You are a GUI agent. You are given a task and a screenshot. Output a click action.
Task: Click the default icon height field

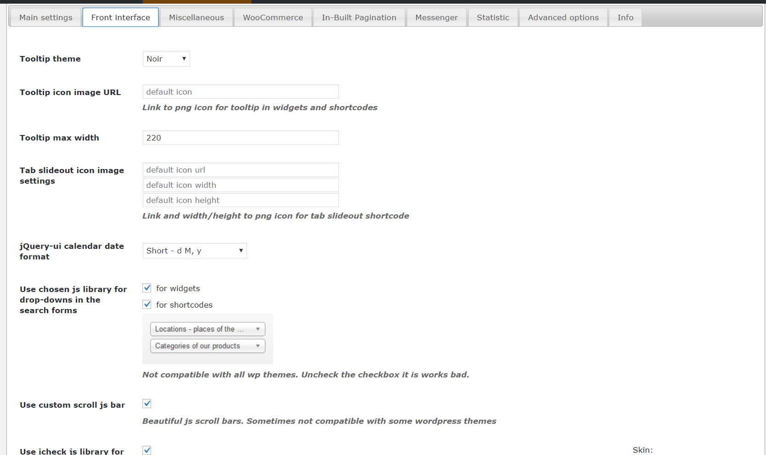tap(241, 200)
